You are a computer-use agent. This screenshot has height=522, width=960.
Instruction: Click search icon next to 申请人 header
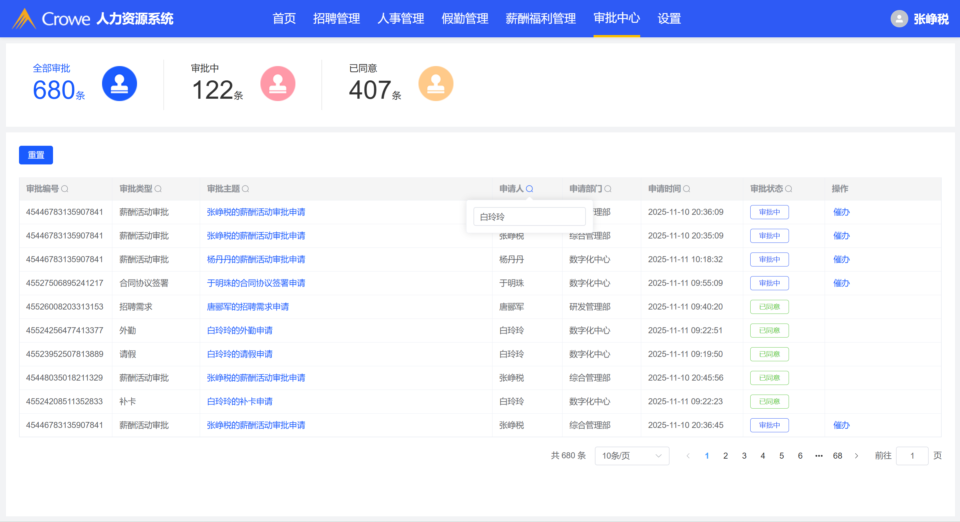(x=529, y=189)
